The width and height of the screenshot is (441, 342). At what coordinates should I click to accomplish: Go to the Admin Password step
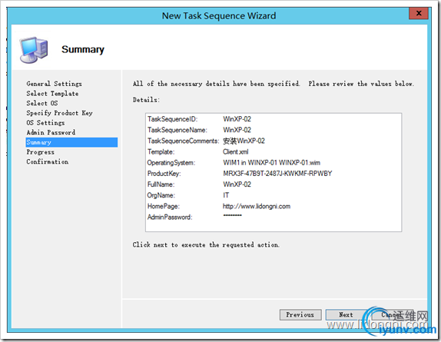click(x=51, y=132)
